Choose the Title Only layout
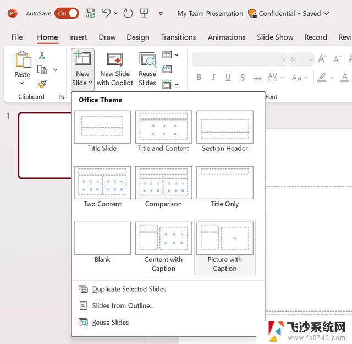The height and width of the screenshot is (344, 352). (x=225, y=187)
